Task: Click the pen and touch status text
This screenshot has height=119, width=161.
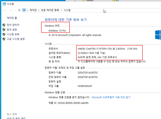Action: [112, 62]
